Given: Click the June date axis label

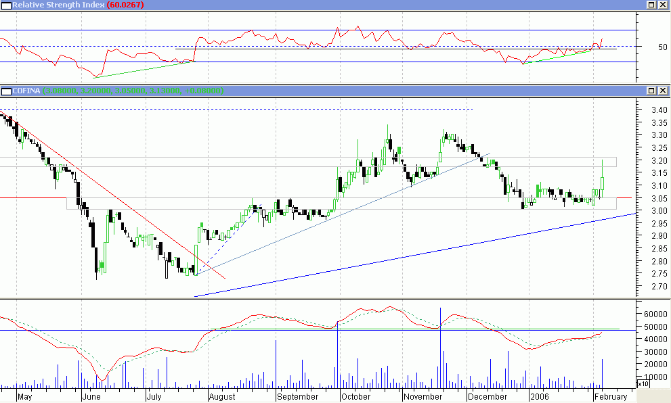Looking at the screenshot, I should pyautogui.click(x=91, y=397).
